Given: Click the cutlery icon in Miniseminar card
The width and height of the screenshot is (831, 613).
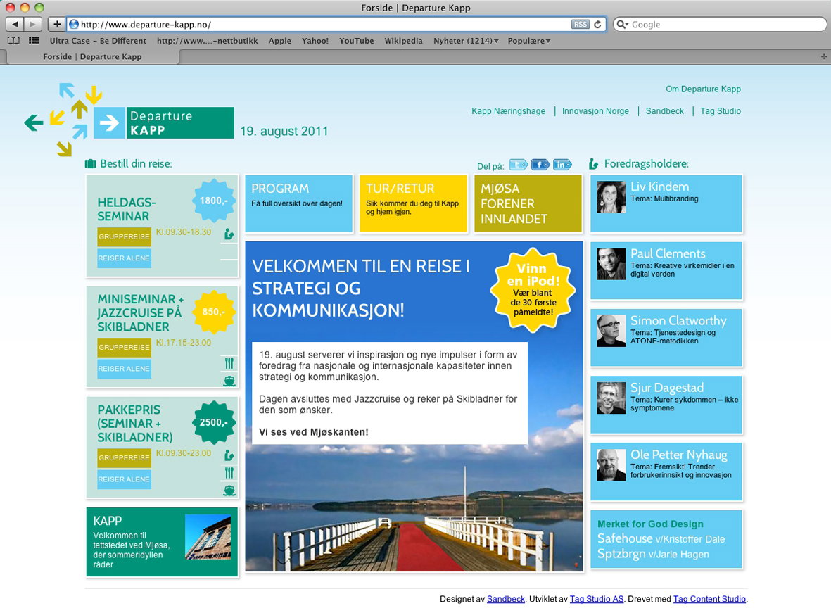Looking at the screenshot, I should (229, 363).
